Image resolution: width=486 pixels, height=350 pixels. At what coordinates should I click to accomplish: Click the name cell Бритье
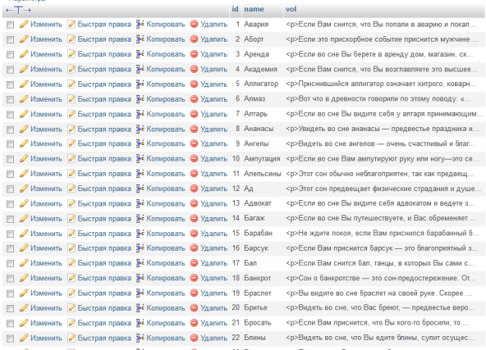coord(255,307)
